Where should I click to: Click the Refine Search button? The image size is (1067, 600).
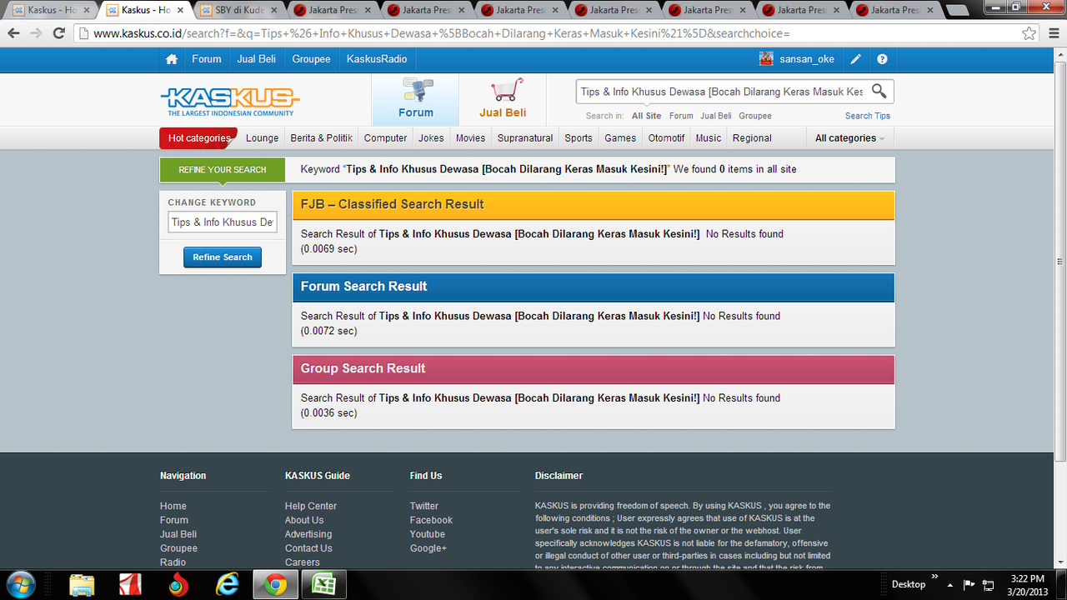tap(223, 257)
